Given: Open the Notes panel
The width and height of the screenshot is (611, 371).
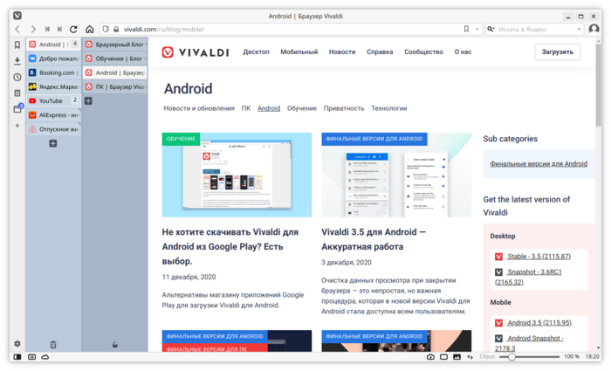Looking at the screenshot, I should tap(17, 93).
